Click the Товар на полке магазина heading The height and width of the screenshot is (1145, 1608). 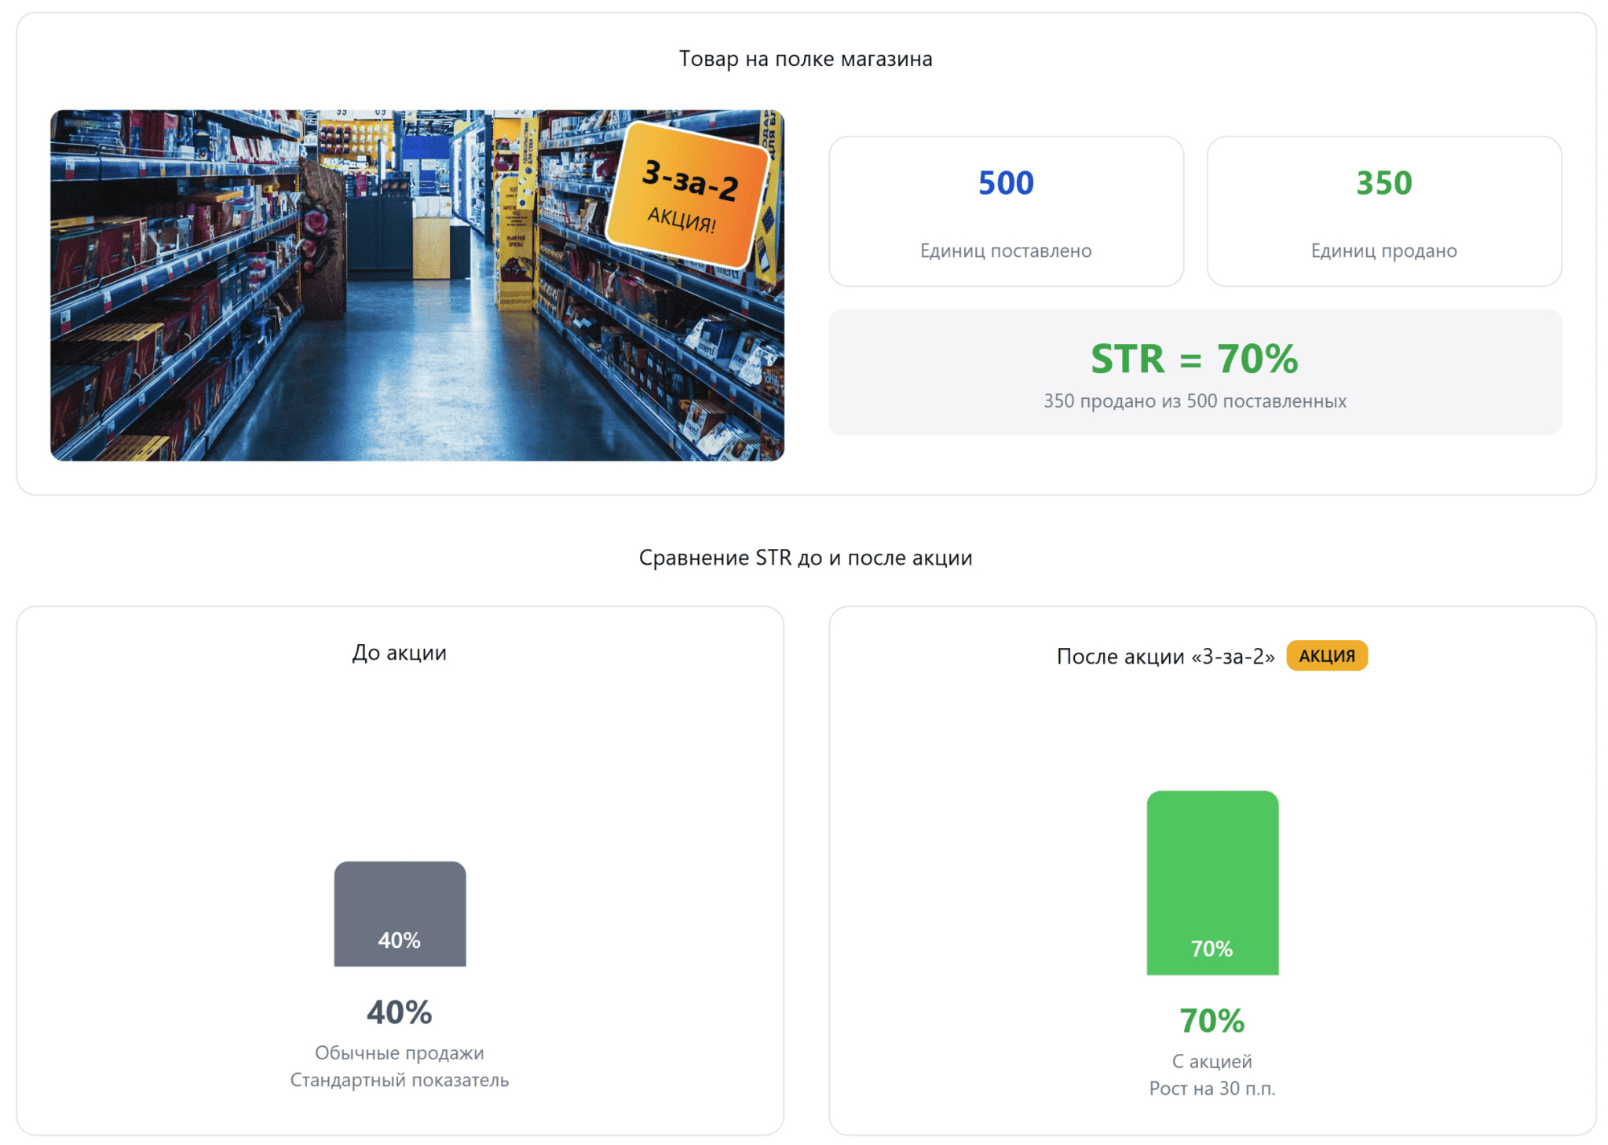806,59
